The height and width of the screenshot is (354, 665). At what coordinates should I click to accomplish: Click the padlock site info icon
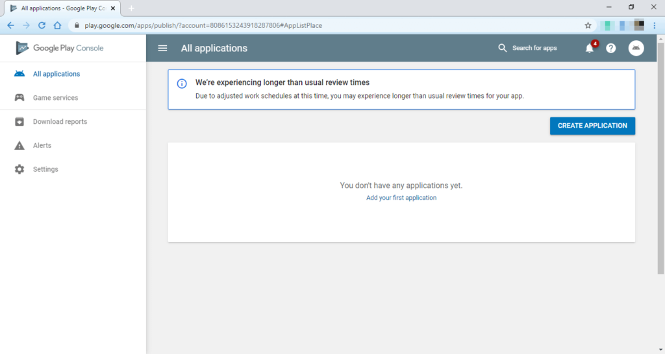[x=77, y=25]
